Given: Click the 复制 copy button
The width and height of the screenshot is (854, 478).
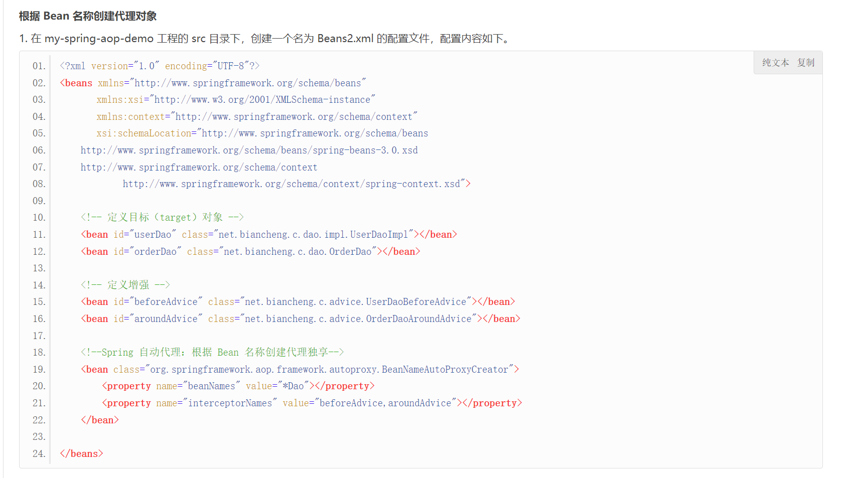Looking at the screenshot, I should coord(806,63).
